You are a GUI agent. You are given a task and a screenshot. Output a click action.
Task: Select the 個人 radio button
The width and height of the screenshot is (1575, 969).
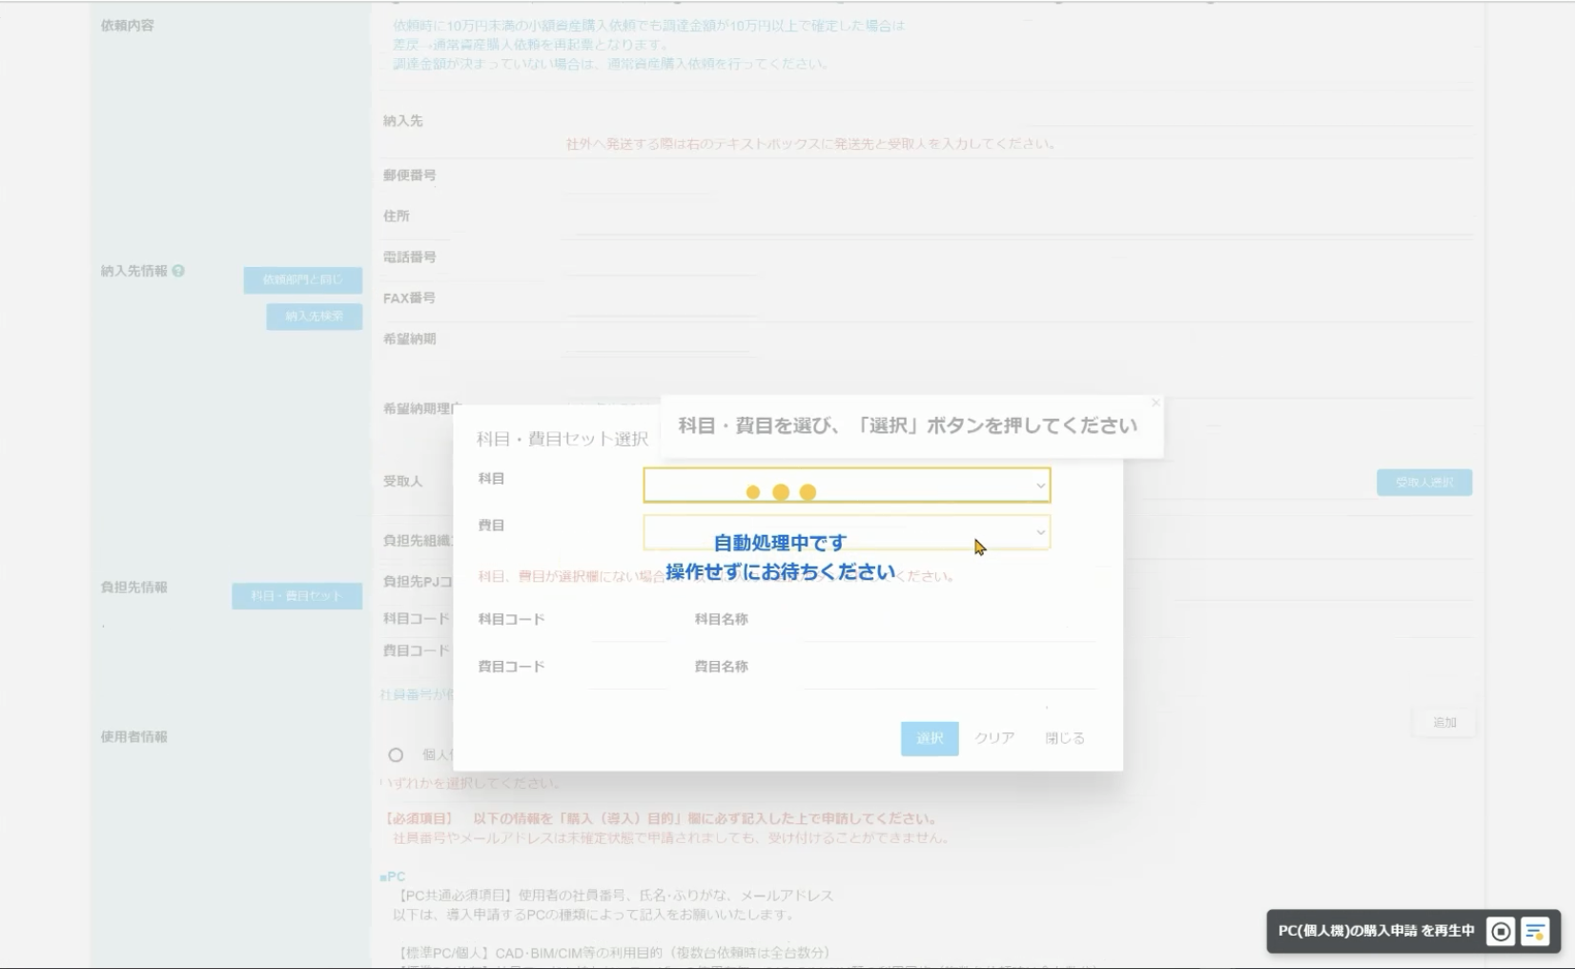(396, 755)
